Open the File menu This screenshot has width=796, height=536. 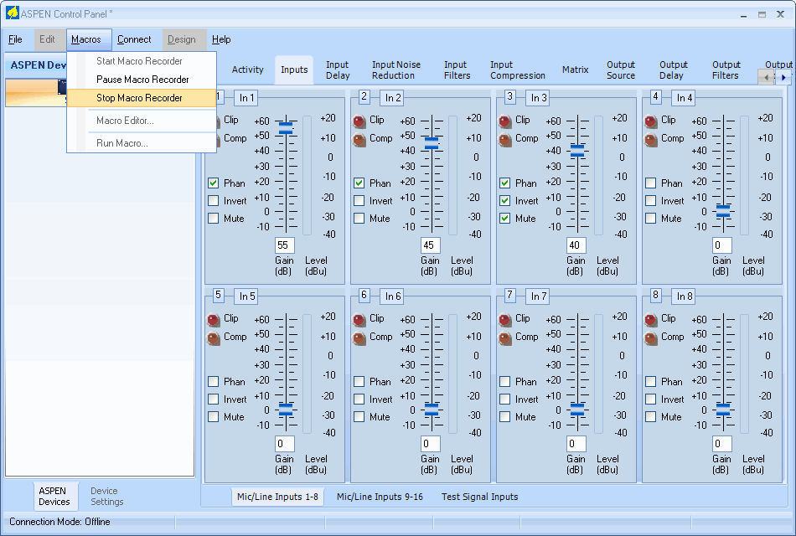click(x=15, y=39)
